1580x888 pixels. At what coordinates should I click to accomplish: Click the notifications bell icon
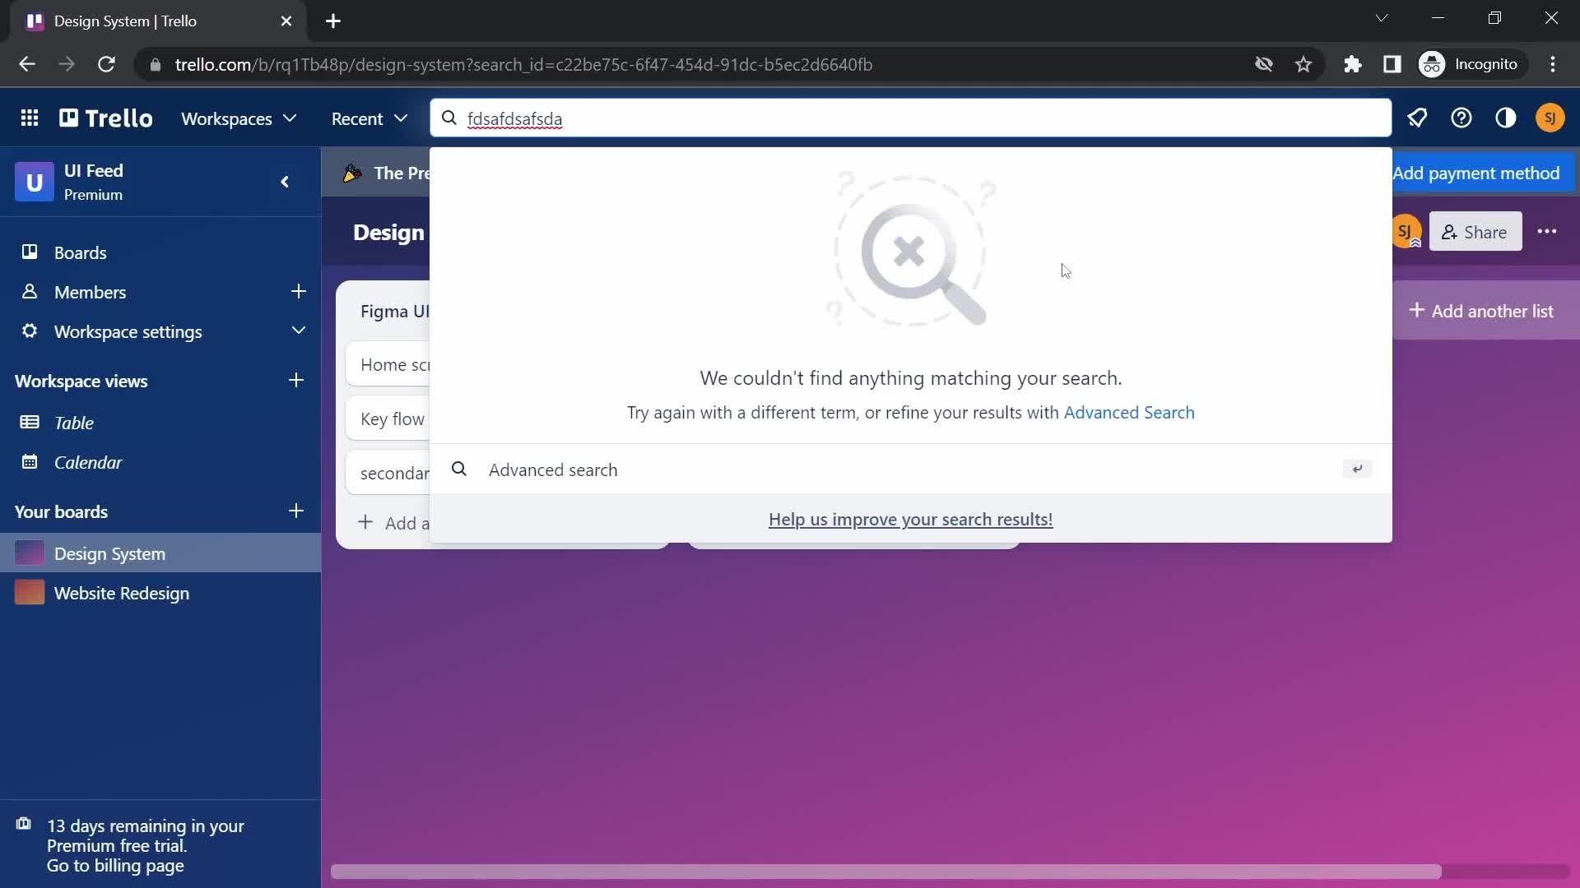click(1417, 117)
